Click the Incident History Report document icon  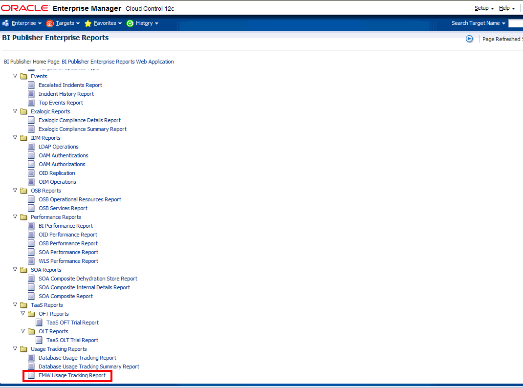tap(31, 94)
